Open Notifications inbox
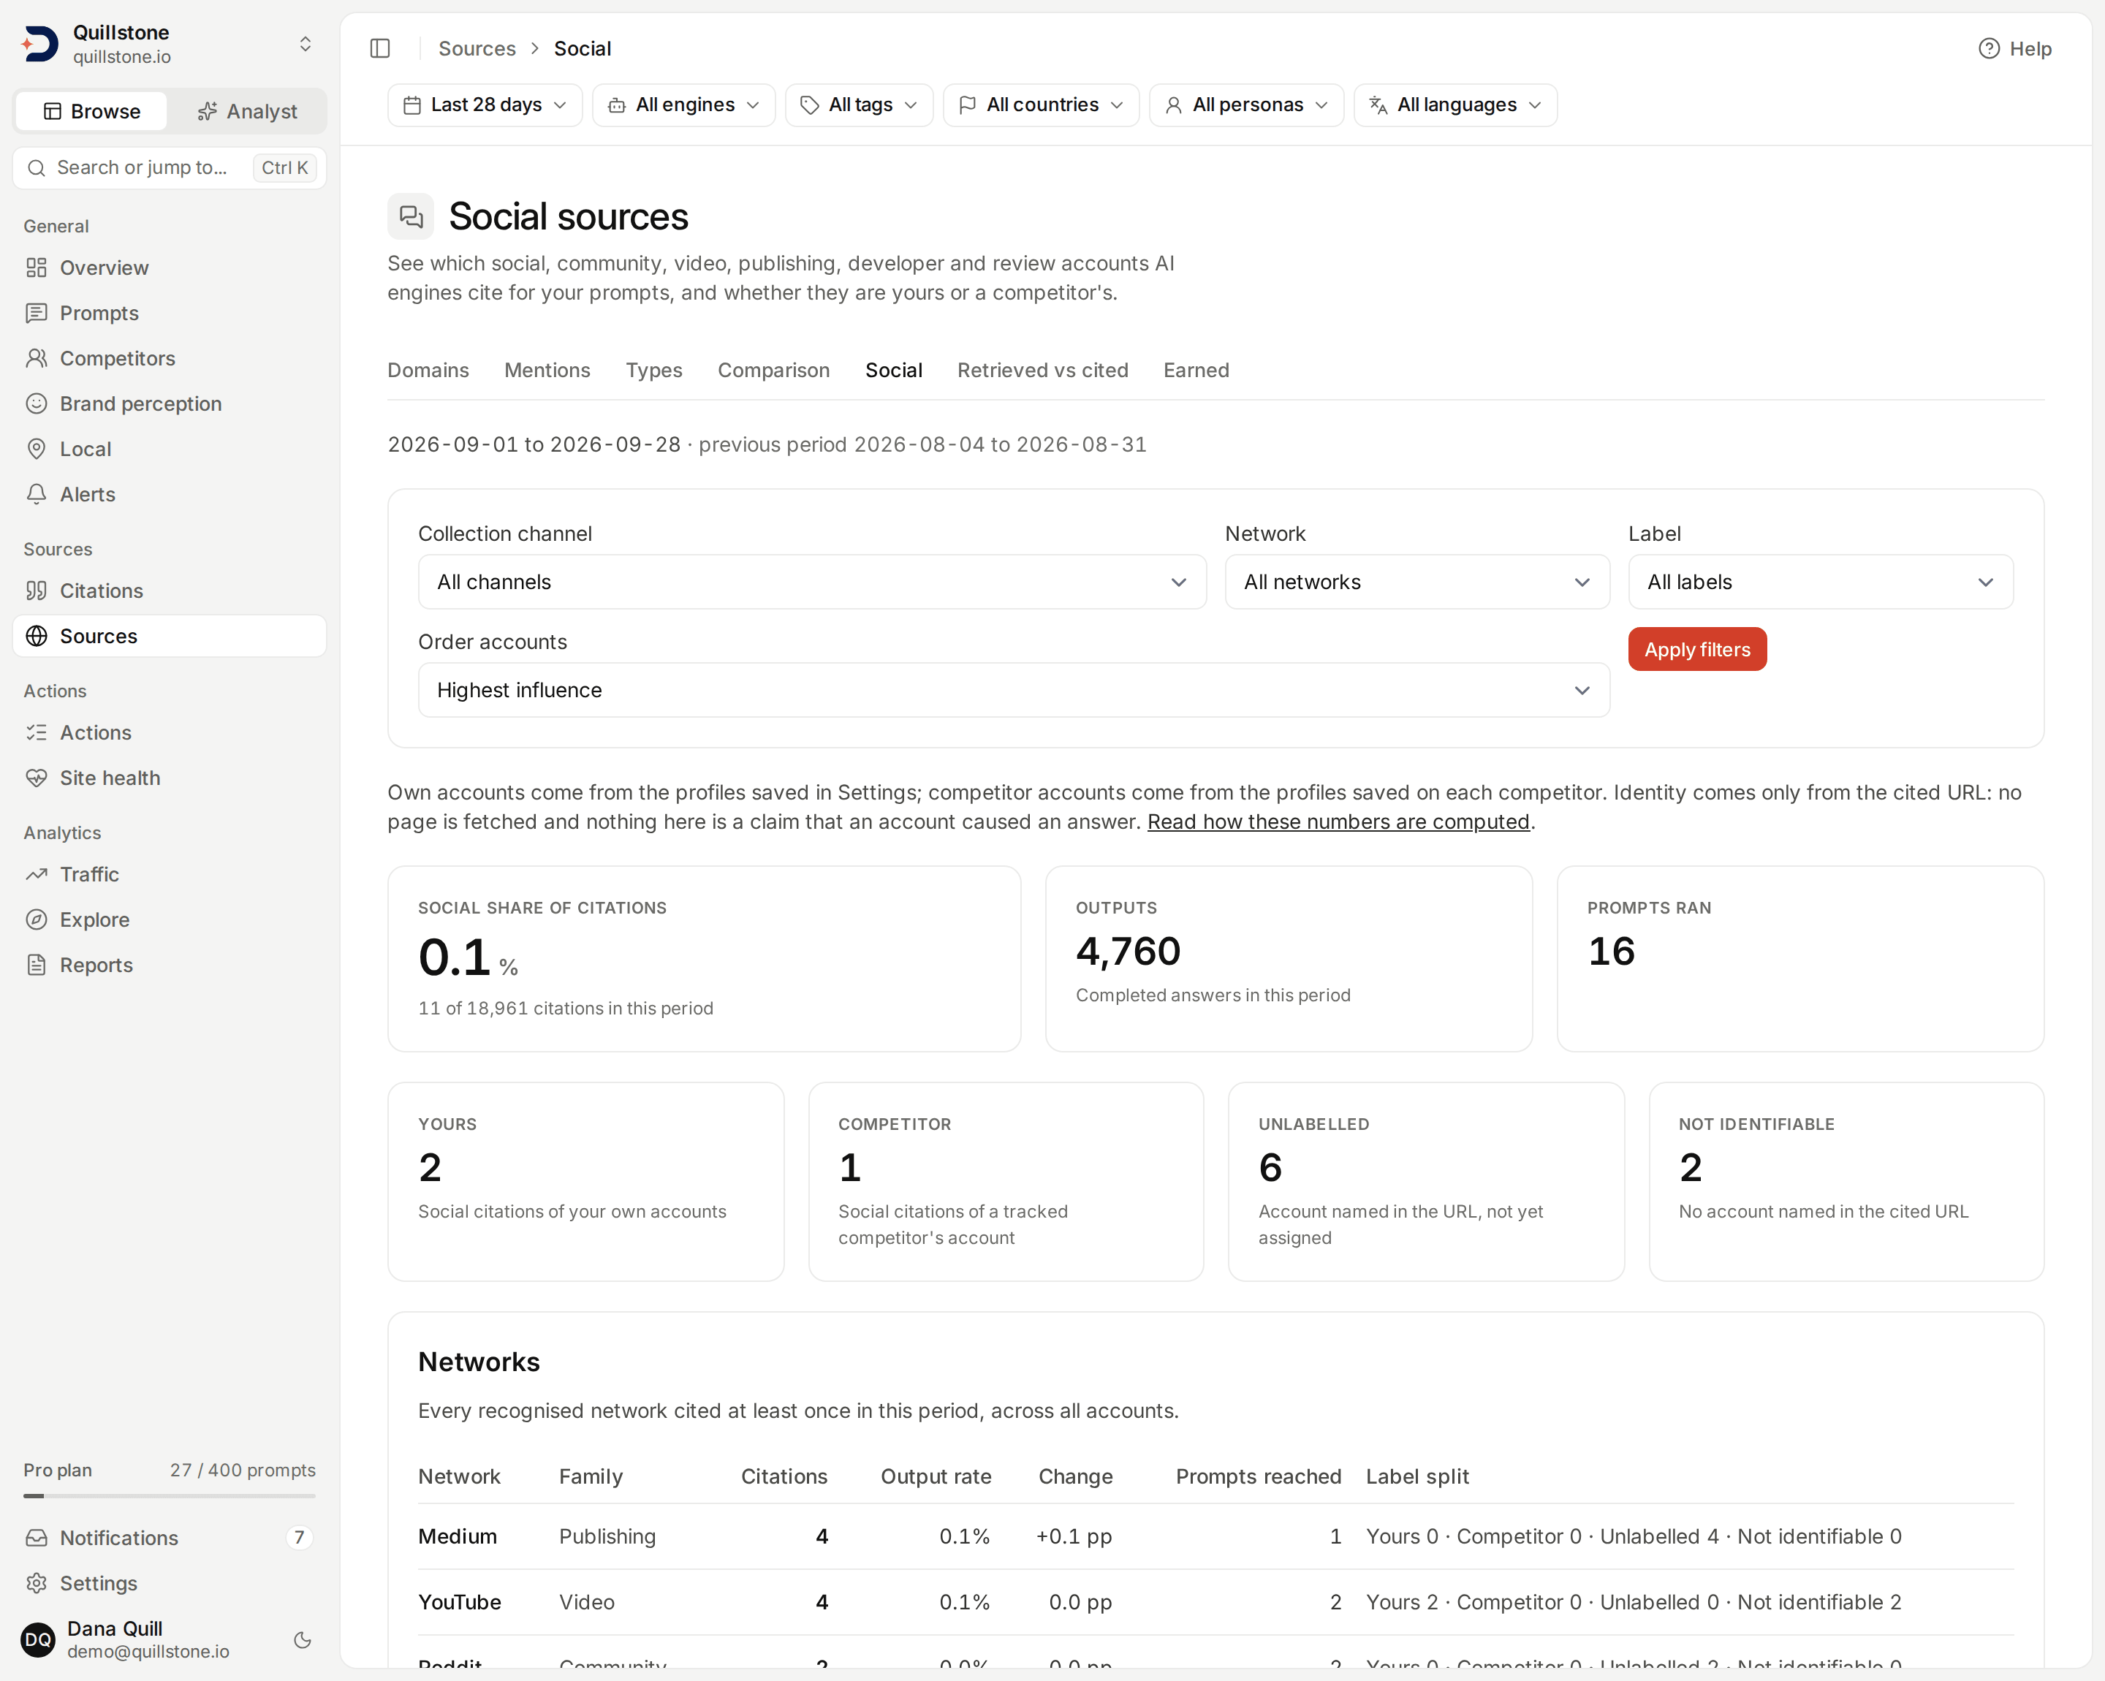 (x=170, y=1538)
